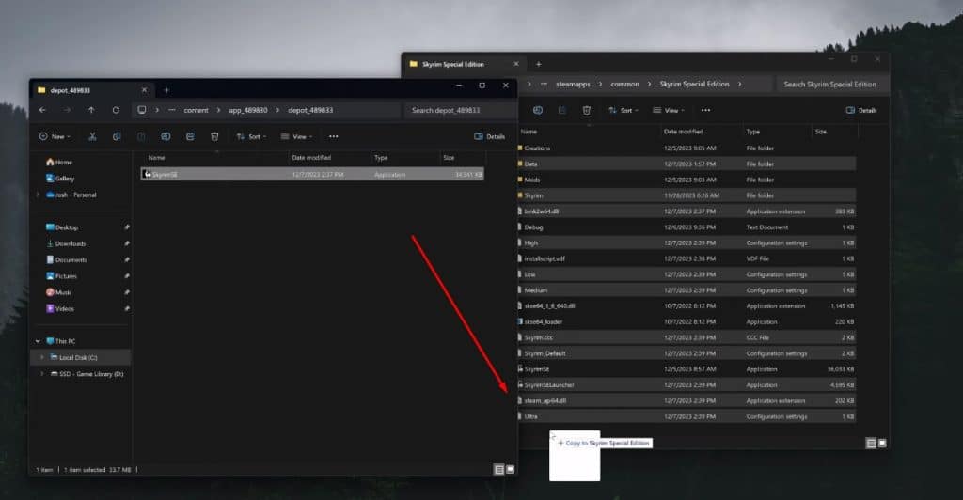This screenshot has width=963, height=500.
Task: Select the SkyrimSE file in depot_489833 window
Action: 312,174
